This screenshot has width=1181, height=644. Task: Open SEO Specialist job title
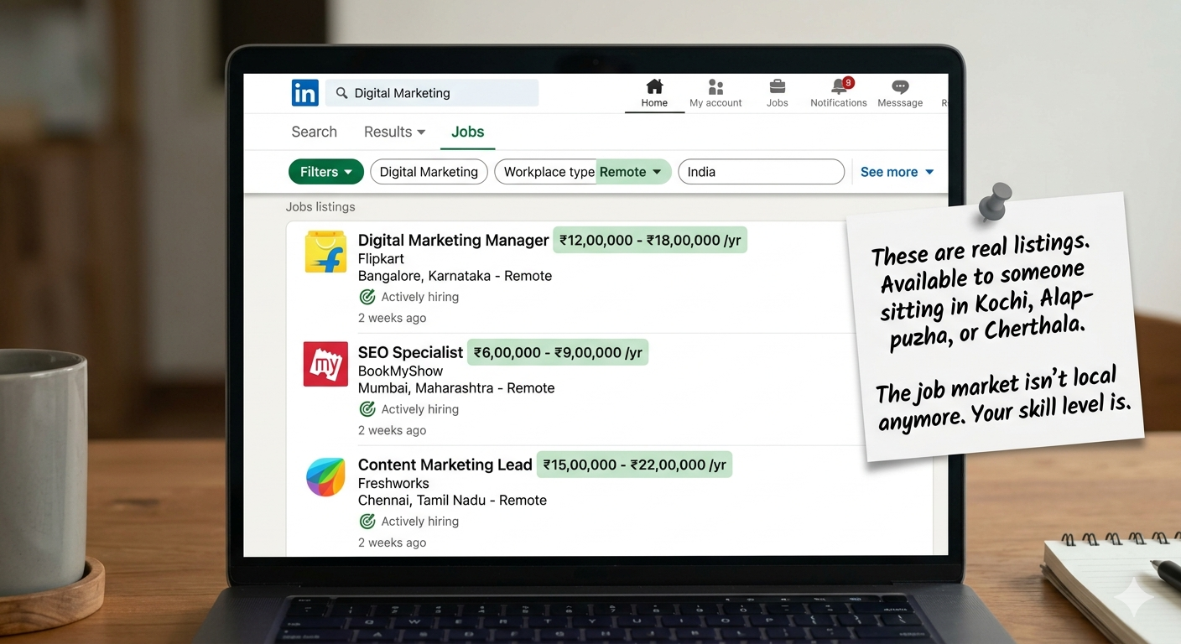410,352
